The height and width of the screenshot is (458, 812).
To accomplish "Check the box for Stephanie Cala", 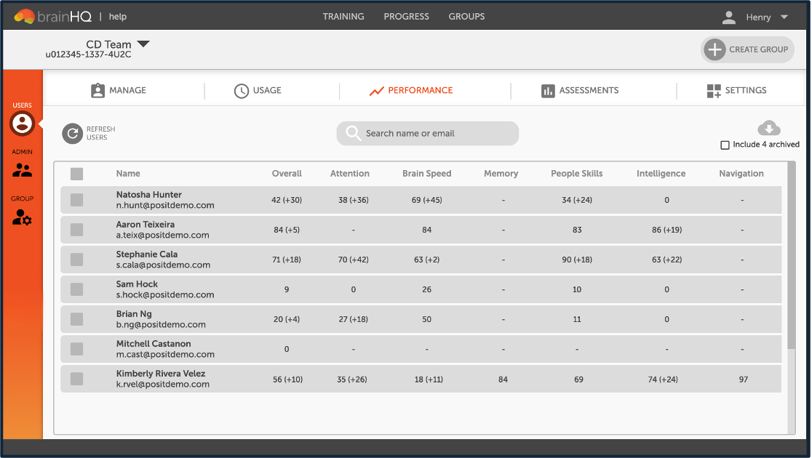I will 76,260.
